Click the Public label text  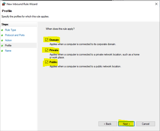click(53, 62)
